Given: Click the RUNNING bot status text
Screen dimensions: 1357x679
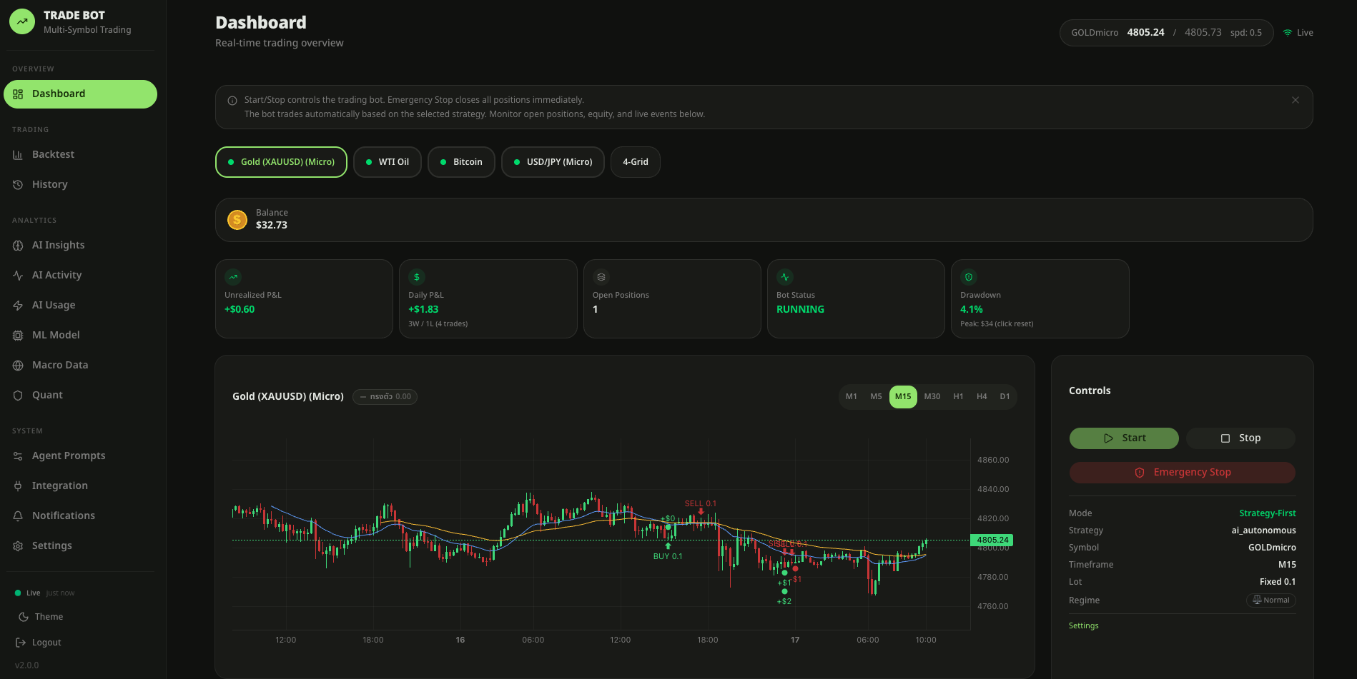Looking at the screenshot, I should point(800,310).
